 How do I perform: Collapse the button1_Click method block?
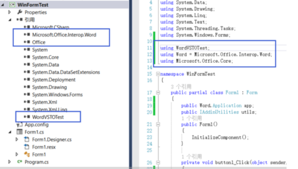158,163
